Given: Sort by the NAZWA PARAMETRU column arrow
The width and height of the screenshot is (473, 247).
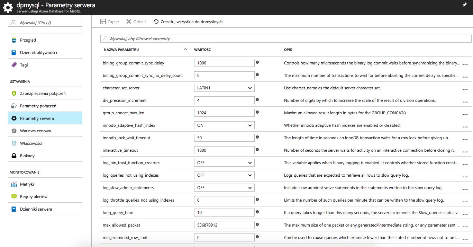Looking at the screenshot, I should pyautogui.click(x=186, y=50).
